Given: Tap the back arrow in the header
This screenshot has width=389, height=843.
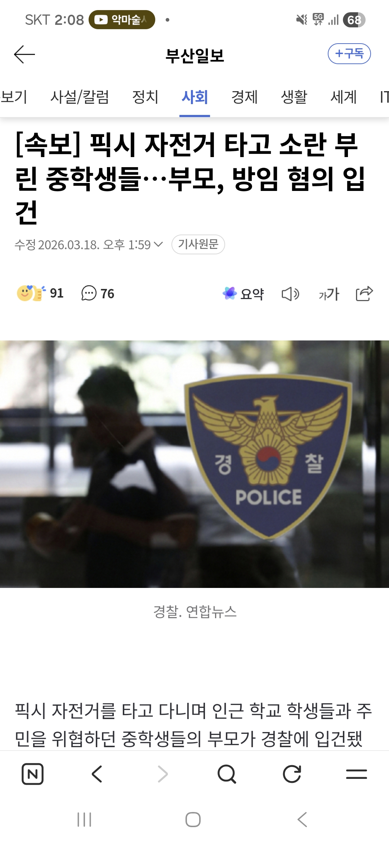Looking at the screenshot, I should click(x=24, y=54).
